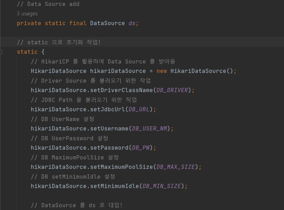Screen dimensions: 284x210
Task: Click the DB_URL constant
Action: click(x=139, y=110)
